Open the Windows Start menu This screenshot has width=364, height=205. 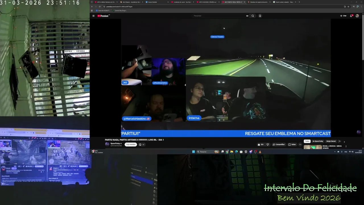[x=194, y=152]
